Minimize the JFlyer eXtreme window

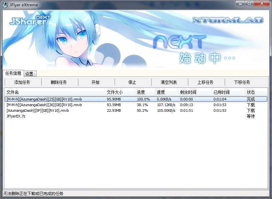pyautogui.click(x=240, y=3)
